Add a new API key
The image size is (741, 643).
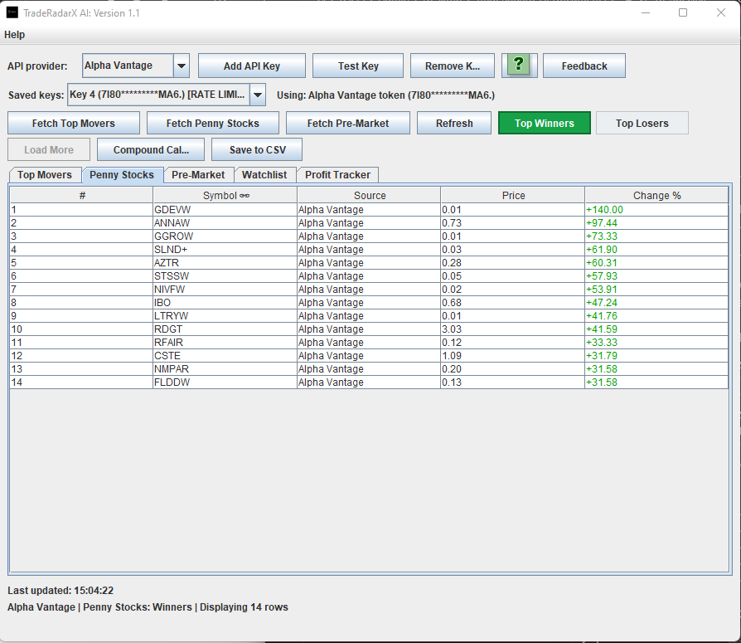pyautogui.click(x=251, y=66)
